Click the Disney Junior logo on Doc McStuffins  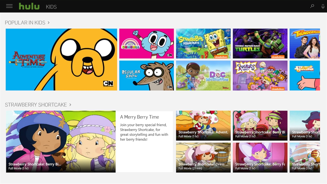(x=226, y=88)
